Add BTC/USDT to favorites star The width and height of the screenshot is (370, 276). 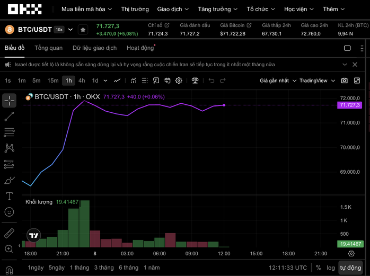83,30
